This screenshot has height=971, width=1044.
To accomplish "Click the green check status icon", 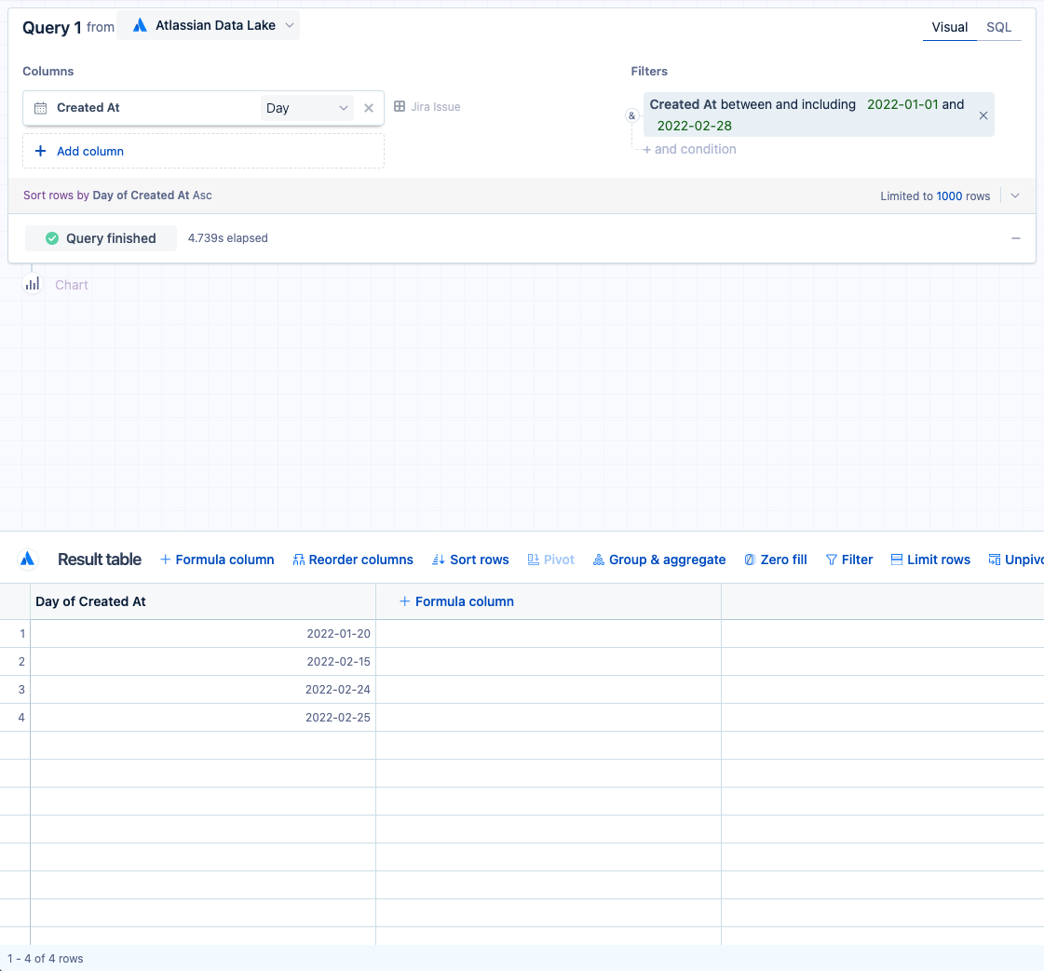I will [52, 238].
